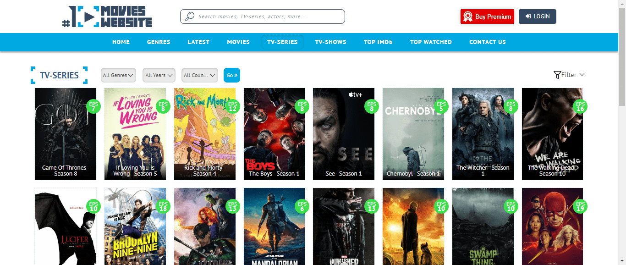Open the Lucifer poster
626x265 pixels.
click(66, 226)
